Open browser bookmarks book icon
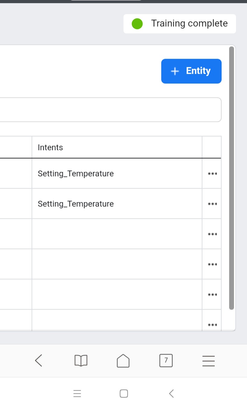Viewport: 247px width, 410px height. coord(81,361)
